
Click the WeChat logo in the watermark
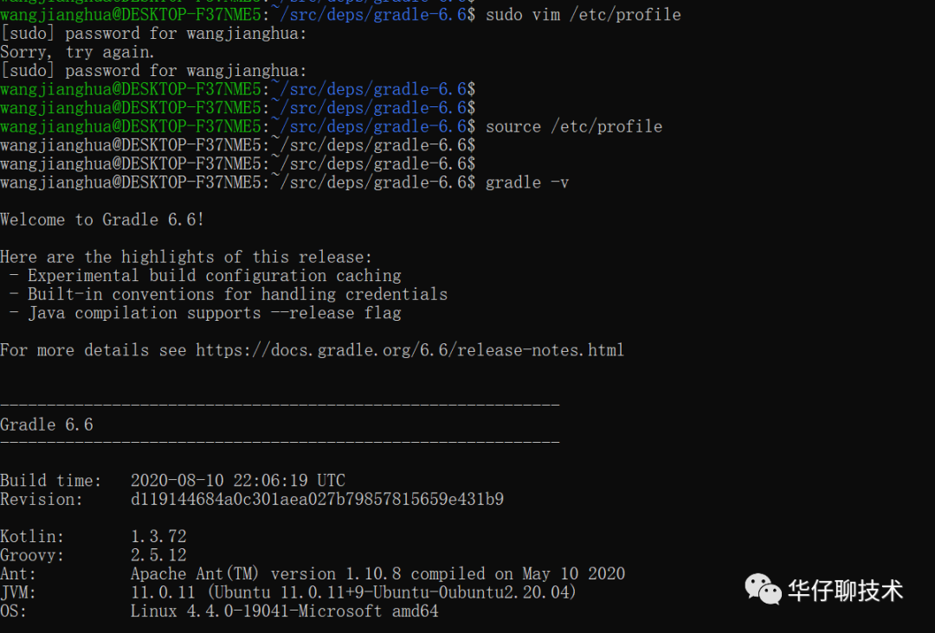click(763, 590)
